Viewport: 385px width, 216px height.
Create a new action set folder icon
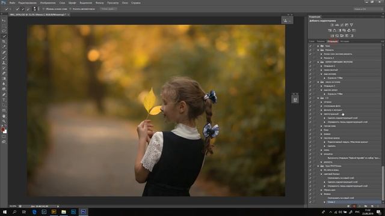click(366, 206)
